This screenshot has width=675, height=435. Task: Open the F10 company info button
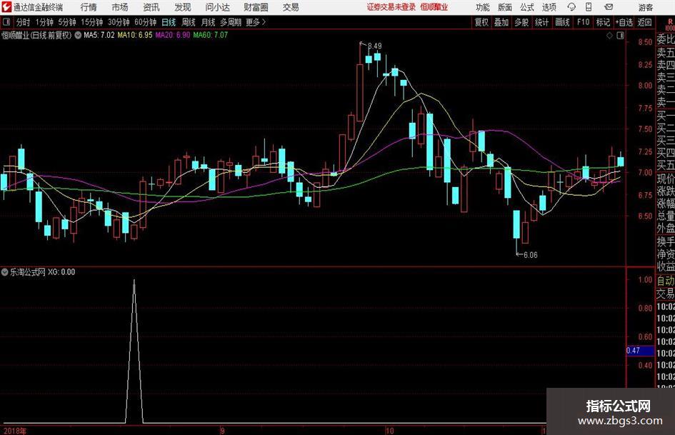tap(583, 22)
